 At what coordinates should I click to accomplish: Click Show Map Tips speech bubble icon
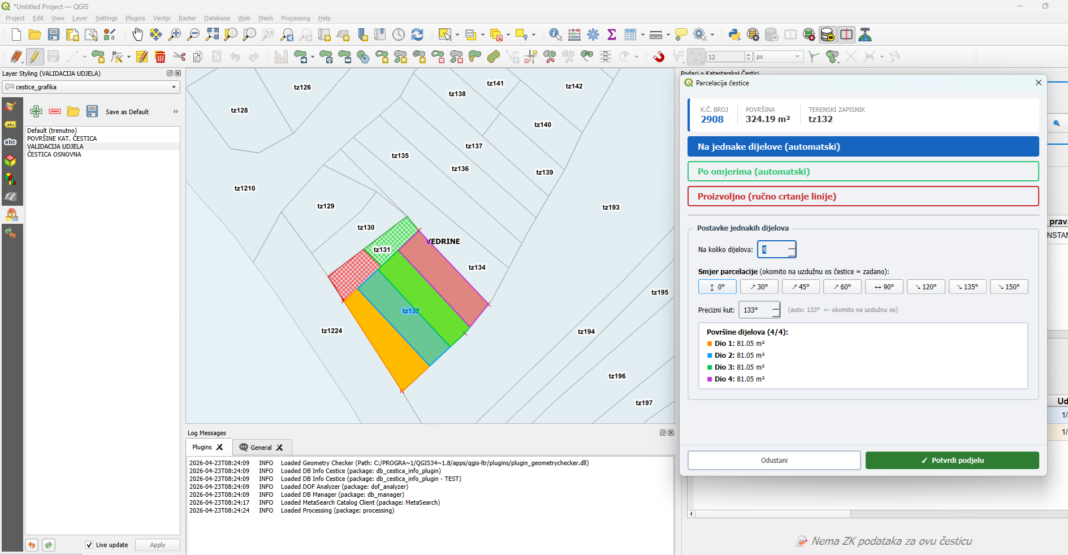point(681,35)
